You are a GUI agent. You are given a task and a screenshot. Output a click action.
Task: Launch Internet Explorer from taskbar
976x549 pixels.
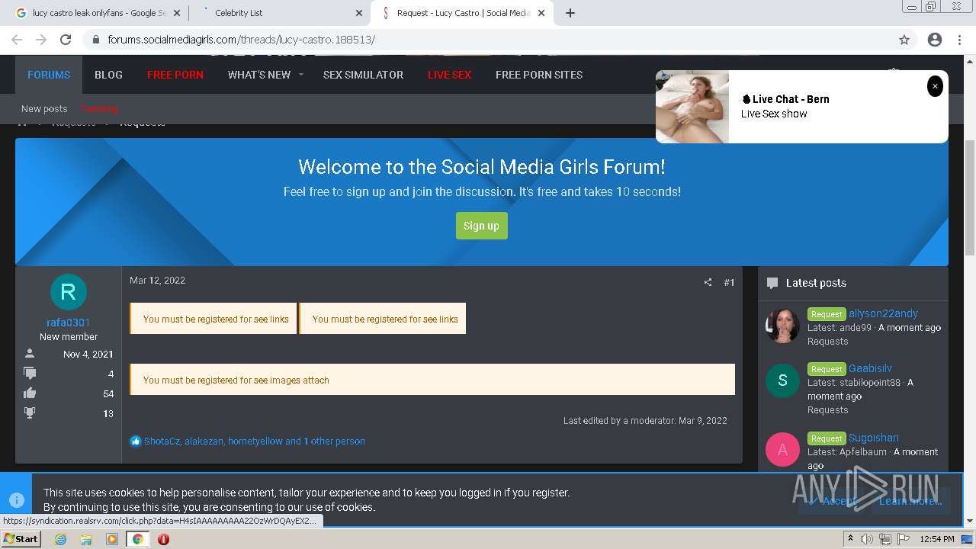pyautogui.click(x=60, y=539)
